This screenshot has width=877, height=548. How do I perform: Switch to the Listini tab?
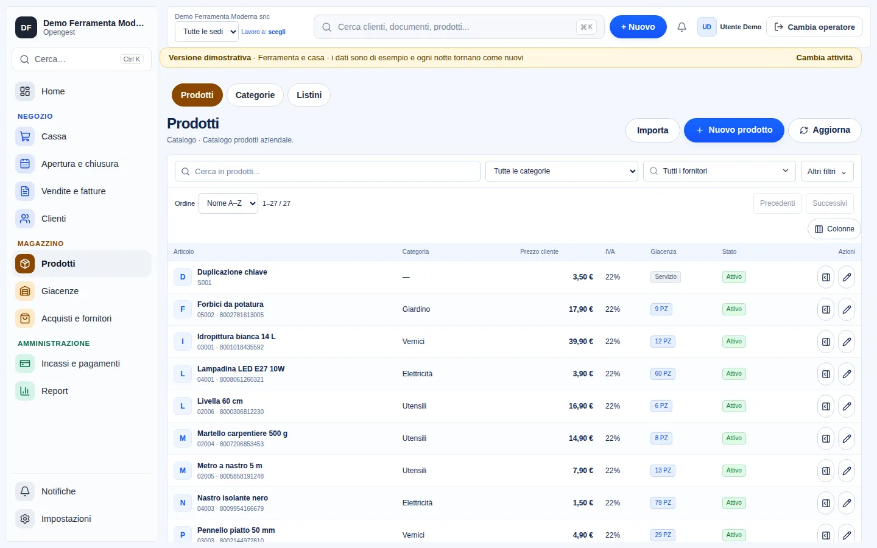coord(309,95)
